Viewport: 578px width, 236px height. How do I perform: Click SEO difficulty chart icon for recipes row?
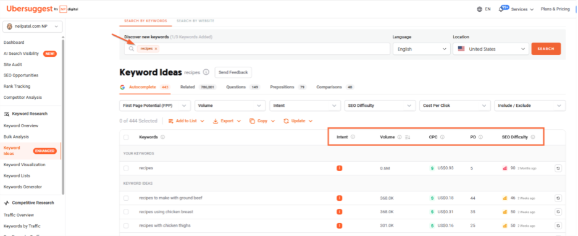[505, 168]
